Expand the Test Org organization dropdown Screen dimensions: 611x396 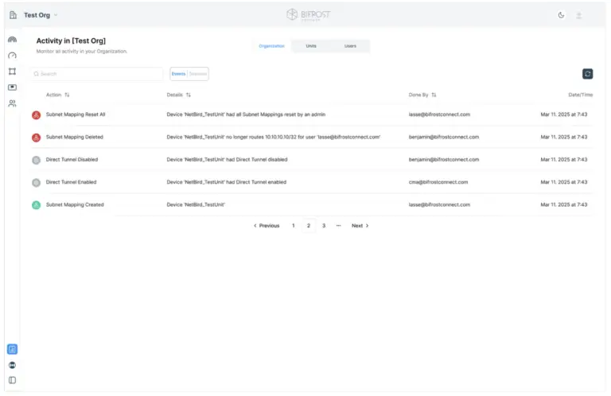point(41,15)
